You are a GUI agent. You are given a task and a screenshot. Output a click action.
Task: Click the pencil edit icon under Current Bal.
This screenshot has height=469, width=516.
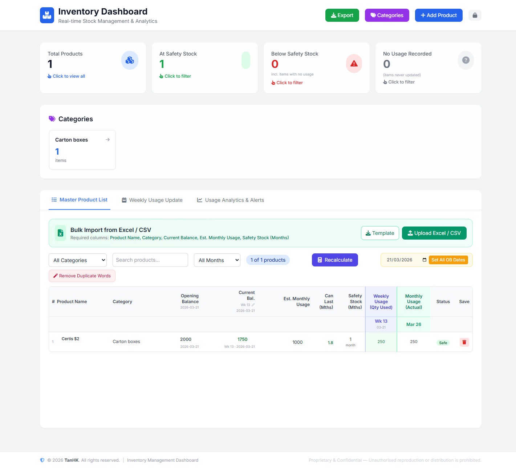click(x=253, y=305)
